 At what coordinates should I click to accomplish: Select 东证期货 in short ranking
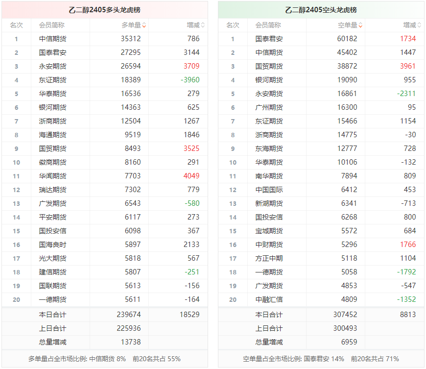tap(269, 121)
